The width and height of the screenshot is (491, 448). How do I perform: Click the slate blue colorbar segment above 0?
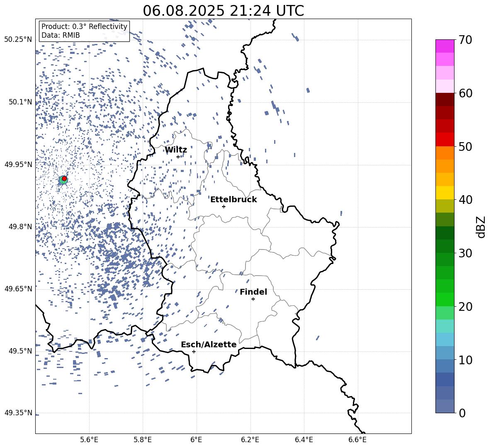pos(445,406)
